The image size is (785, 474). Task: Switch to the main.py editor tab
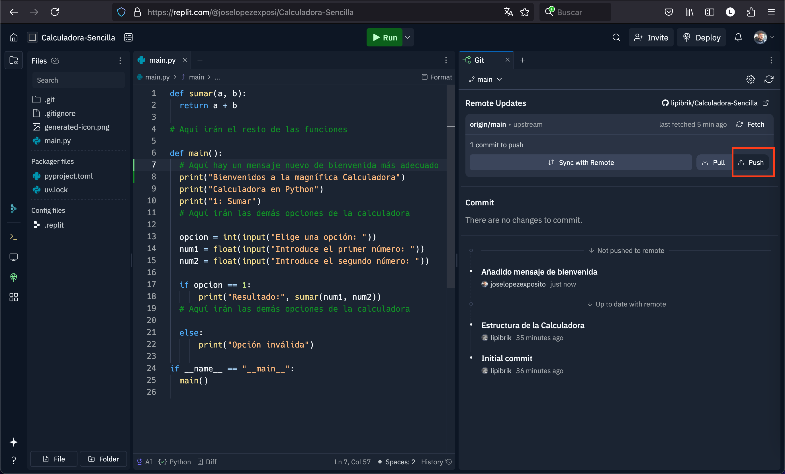coord(162,60)
